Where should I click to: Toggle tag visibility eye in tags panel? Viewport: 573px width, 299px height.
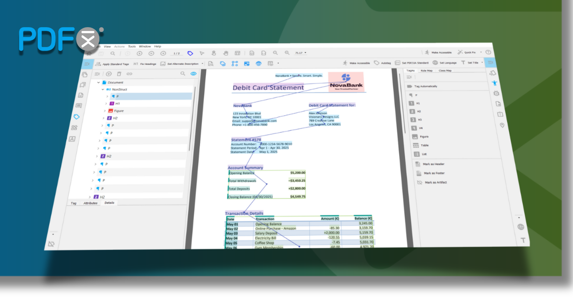click(x=193, y=74)
